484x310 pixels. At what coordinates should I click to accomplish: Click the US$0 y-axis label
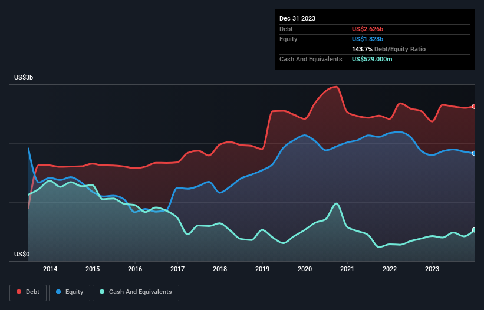click(x=22, y=254)
